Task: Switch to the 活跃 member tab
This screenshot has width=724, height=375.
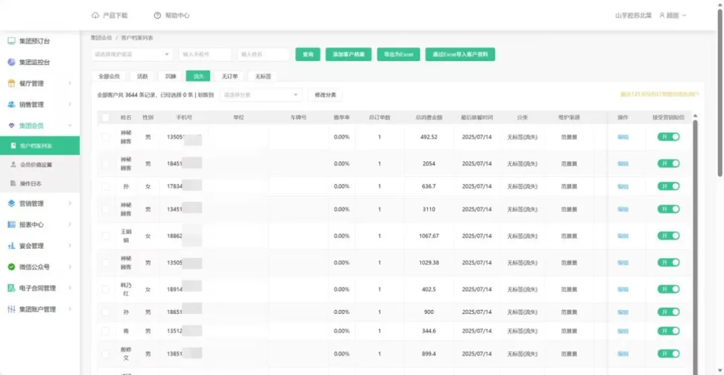Action: pyautogui.click(x=142, y=76)
